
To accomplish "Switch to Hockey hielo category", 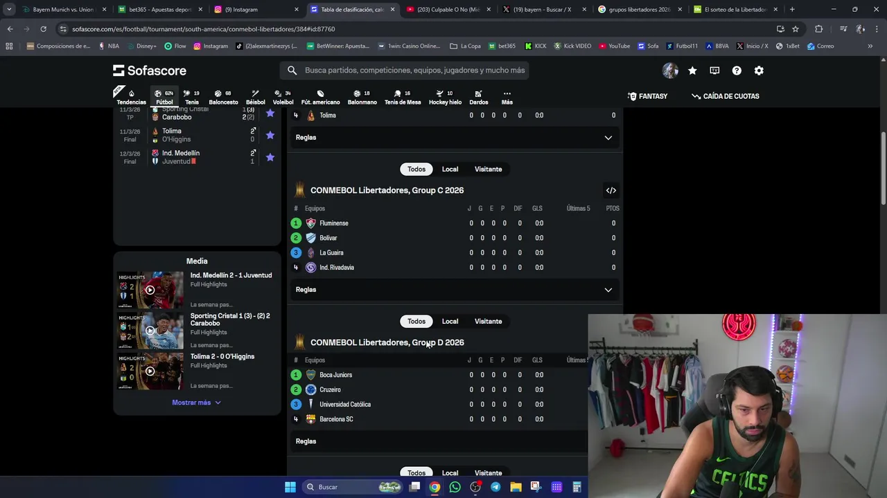I will (445, 97).
